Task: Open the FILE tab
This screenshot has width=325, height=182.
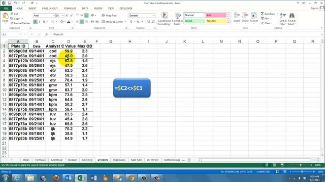Action: (6, 9)
